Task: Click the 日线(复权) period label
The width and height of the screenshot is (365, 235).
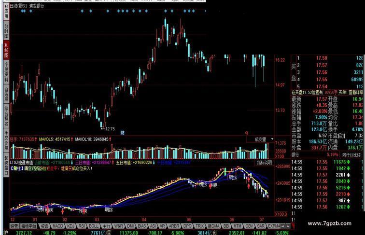Action: [x=18, y=6]
